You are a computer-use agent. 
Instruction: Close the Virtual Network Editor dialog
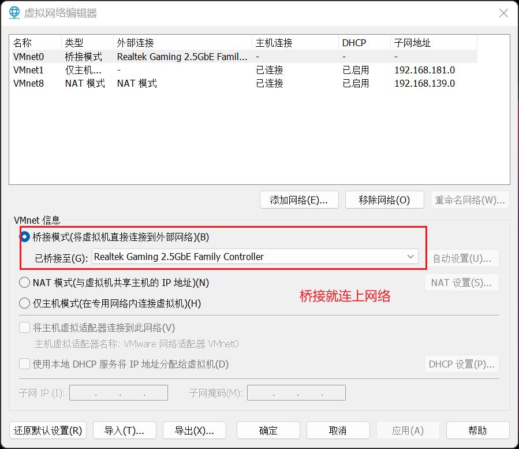coord(503,13)
